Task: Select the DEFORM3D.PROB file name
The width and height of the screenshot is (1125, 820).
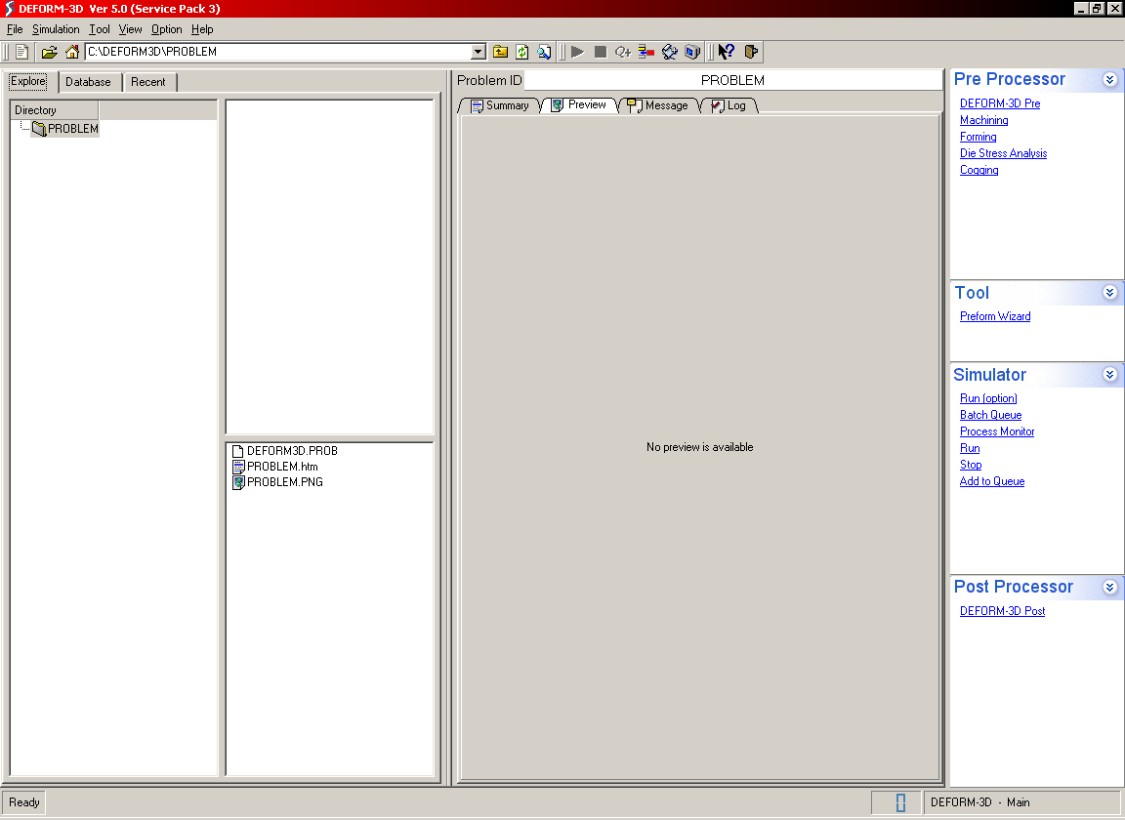Action: coord(292,451)
